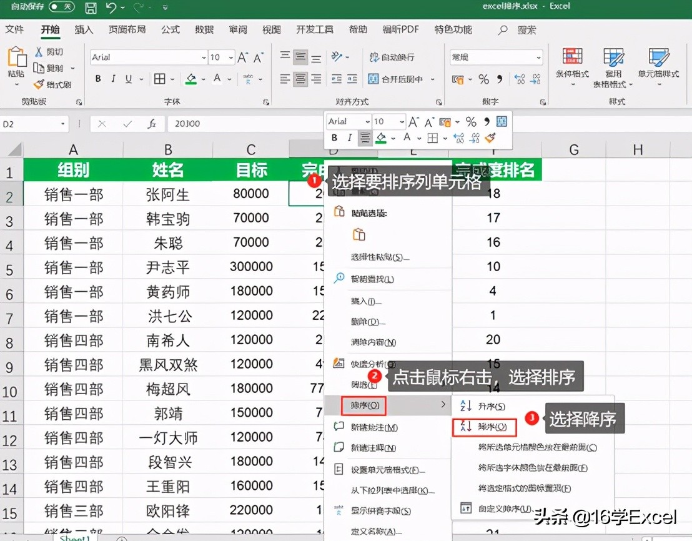Select 升序(S) in the sort submenu
This screenshot has width=692, height=541.
492,407
